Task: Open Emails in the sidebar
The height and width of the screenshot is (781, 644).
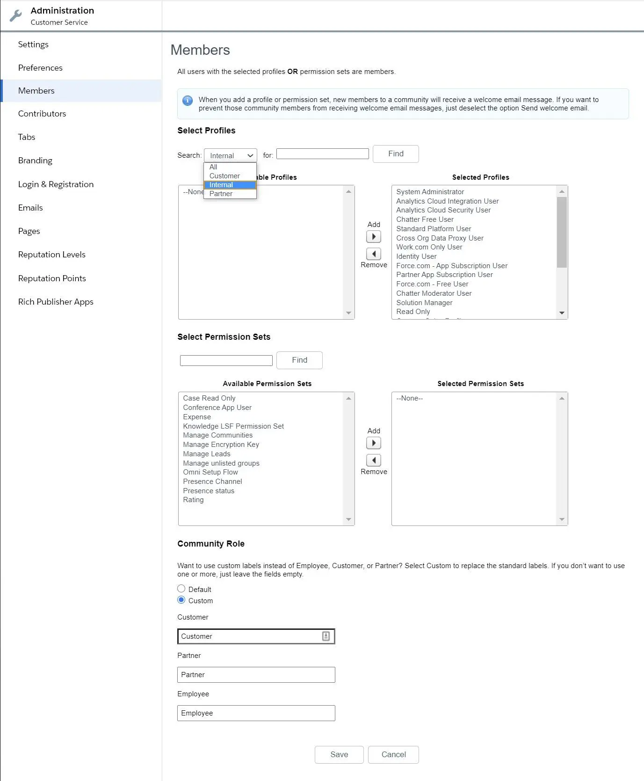Action: coord(30,208)
